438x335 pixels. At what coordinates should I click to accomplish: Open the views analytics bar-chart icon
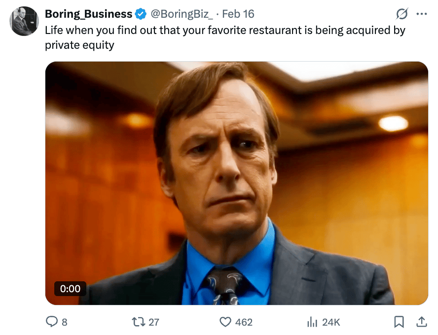[312, 322]
